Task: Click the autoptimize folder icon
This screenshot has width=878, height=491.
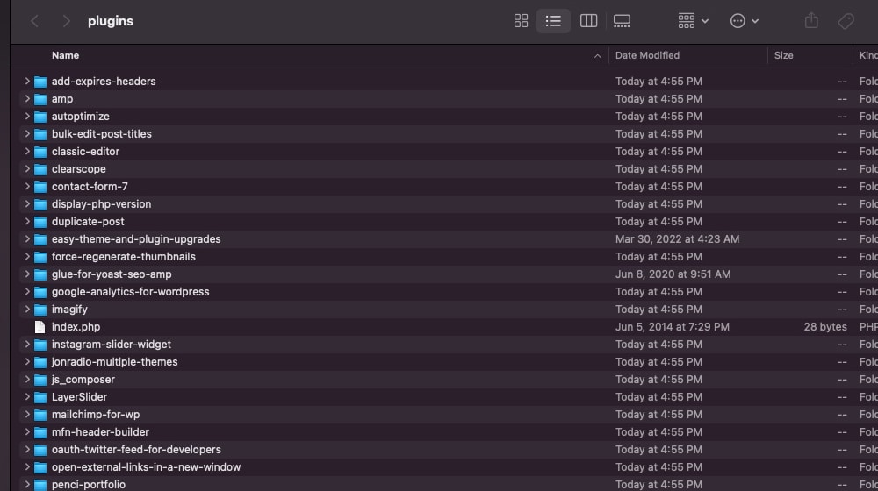Action: (40, 117)
